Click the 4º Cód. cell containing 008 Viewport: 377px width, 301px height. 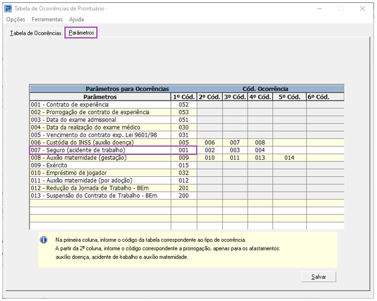(x=259, y=143)
